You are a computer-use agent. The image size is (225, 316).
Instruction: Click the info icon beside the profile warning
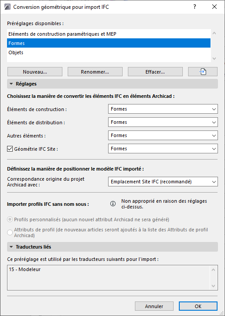[x=113, y=204]
